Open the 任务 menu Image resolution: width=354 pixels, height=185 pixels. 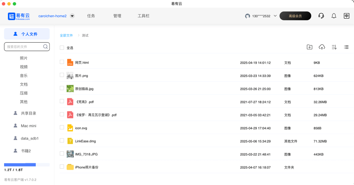(91, 16)
